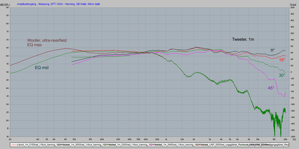Image resolution: width=299 pixels, height=149 pixels.
Task: Click the red line sample in the legend
Action: click(13, 145)
